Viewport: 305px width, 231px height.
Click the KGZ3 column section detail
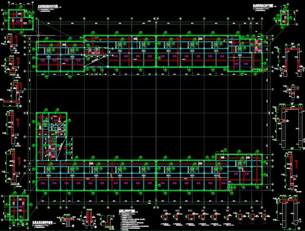coord(191,216)
